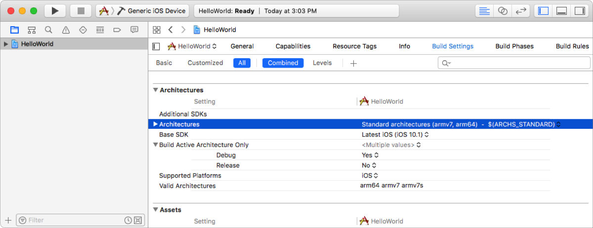The height and width of the screenshot is (228, 593).
Task: Toggle the Navigator panel visibility
Action: [x=544, y=11]
